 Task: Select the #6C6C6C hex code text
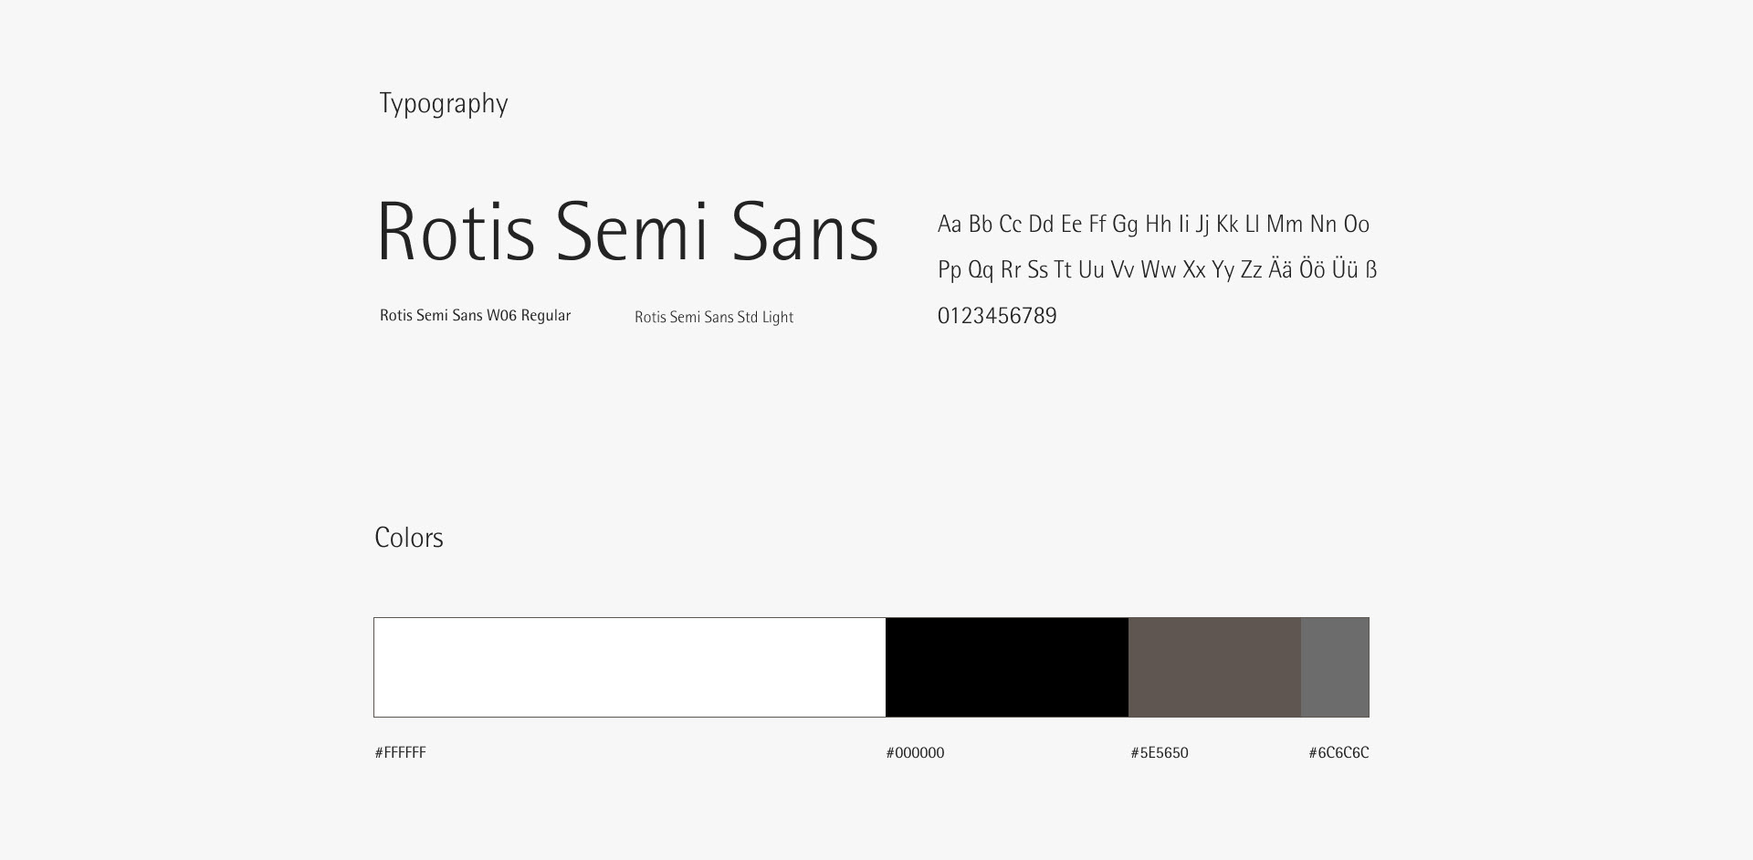(x=1338, y=753)
